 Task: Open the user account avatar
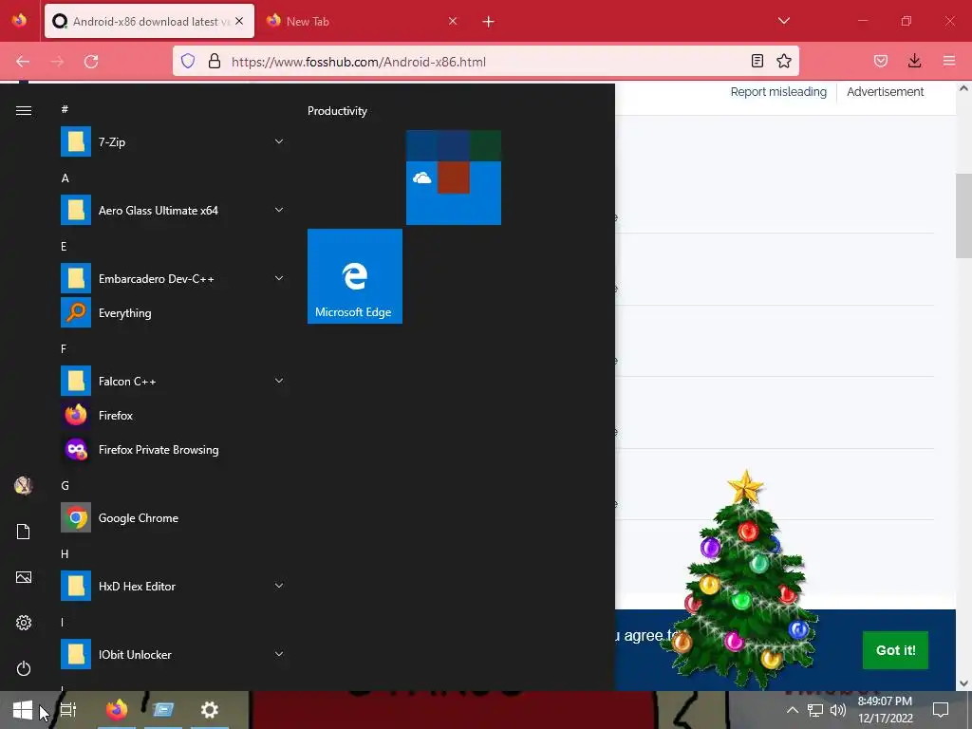point(24,485)
